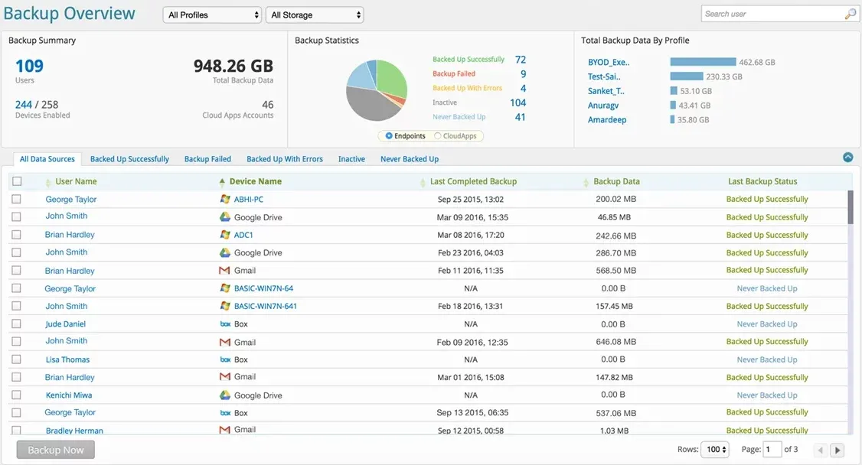Sort by Device Name column
The image size is (862, 465).
coord(255,181)
